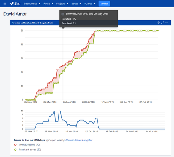Open the hamburger sidebar menu icon
Viewport: 174px width, 157px height.
5,3
